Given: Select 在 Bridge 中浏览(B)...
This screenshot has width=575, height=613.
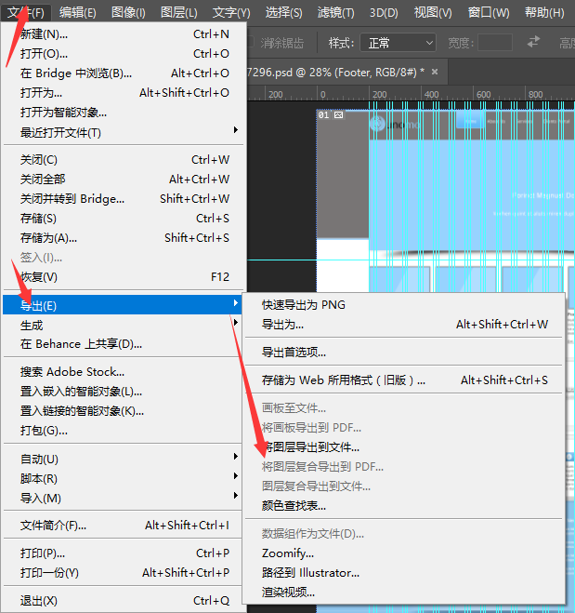Looking at the screenshot, I should pos(124,73).
